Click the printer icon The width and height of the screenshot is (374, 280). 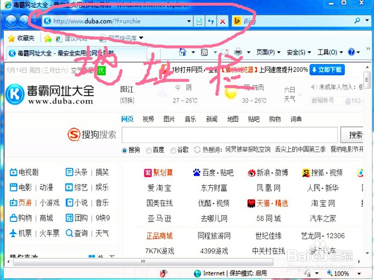[238, 52]
